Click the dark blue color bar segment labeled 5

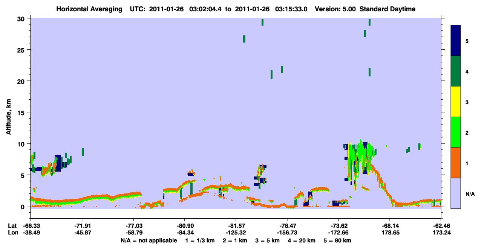point(456,41)
